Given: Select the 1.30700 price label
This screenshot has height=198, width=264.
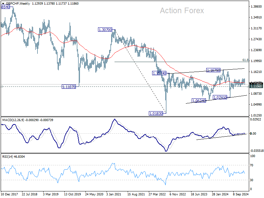Looking at the screenshot, I should [x=105, y=30].
